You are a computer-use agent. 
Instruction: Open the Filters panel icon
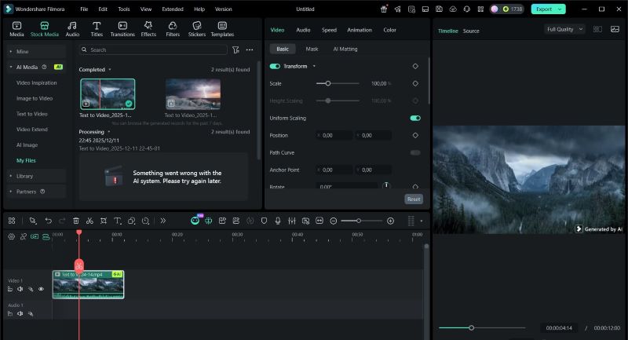[x=173, y=26]
